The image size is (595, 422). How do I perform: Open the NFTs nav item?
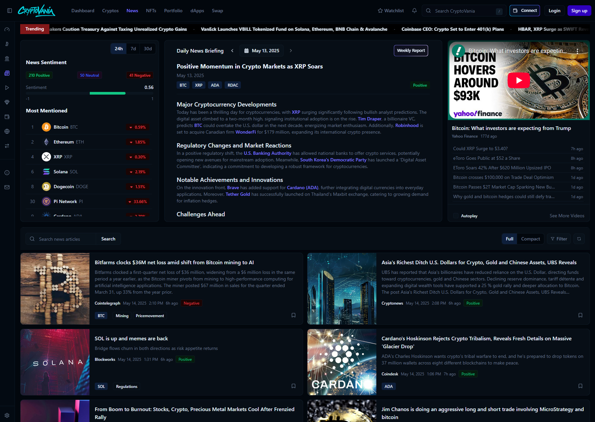[151, 11]
